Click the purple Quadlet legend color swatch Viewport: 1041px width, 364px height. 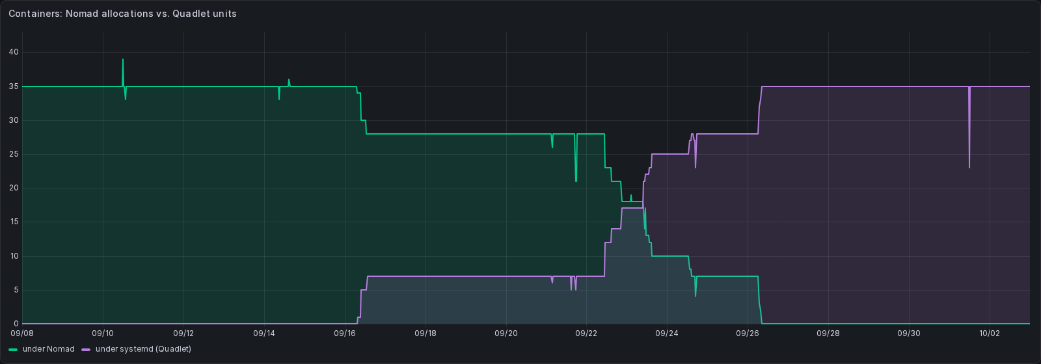87,349
